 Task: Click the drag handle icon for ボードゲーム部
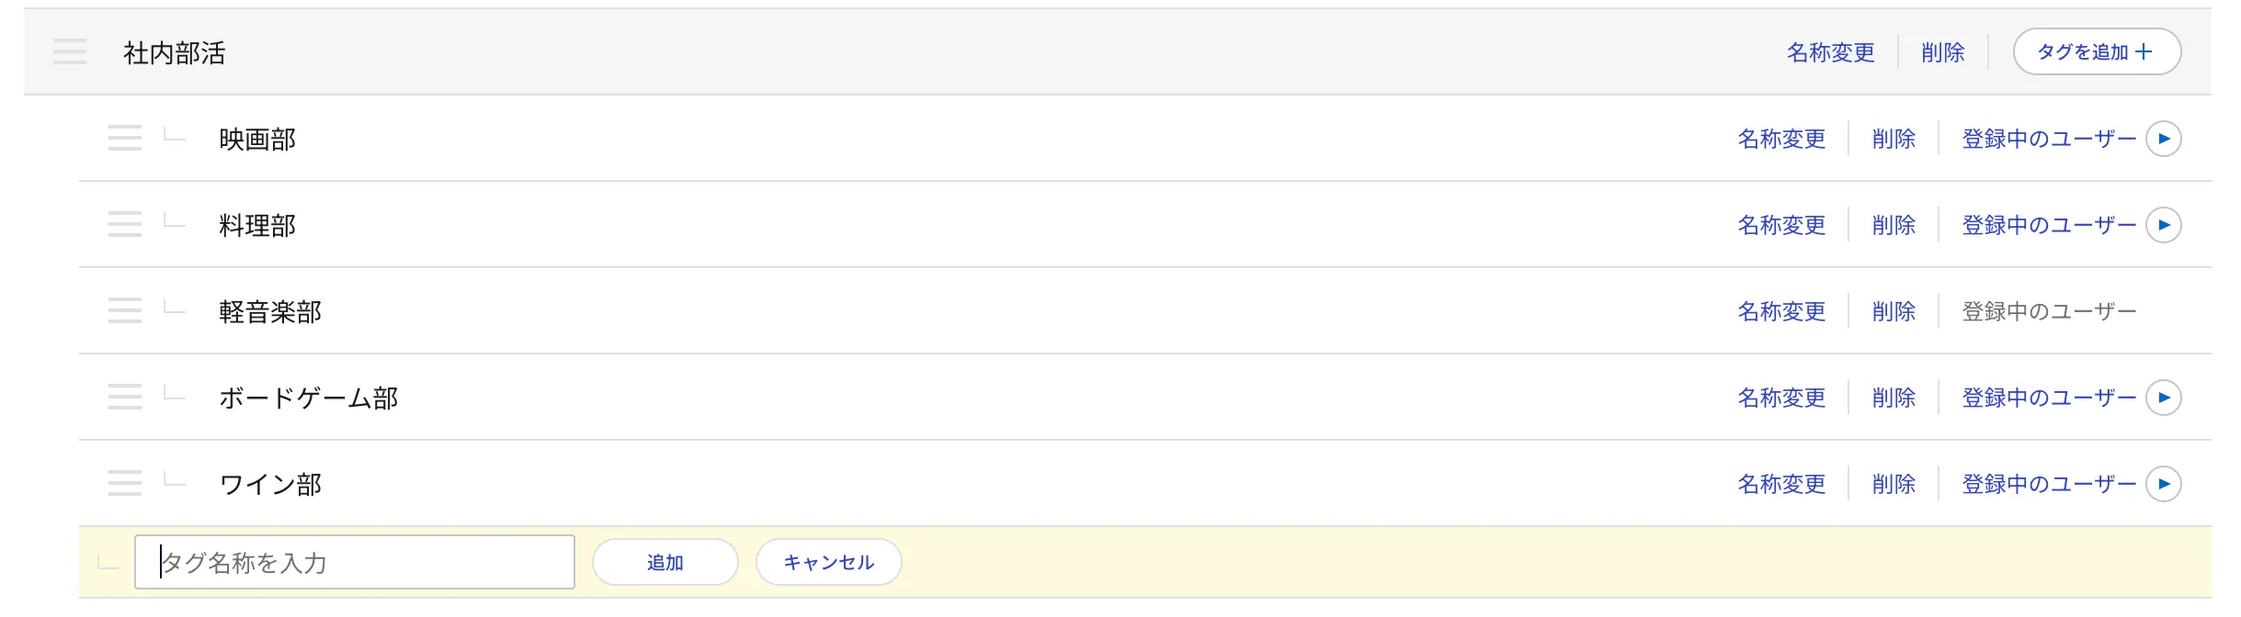pos(125,397)
